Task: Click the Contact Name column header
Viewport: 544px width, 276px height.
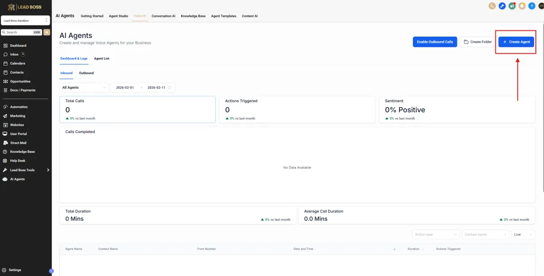Action: point(108,249)
